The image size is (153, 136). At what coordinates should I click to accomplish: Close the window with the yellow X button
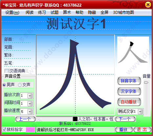[x=148, y=5]
